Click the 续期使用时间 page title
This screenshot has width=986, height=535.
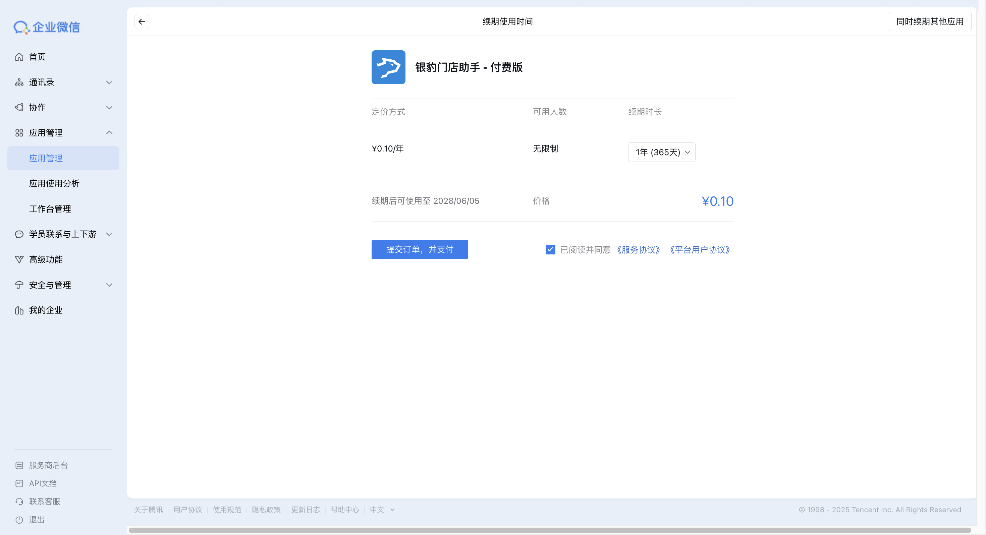[x=507, y=21]
